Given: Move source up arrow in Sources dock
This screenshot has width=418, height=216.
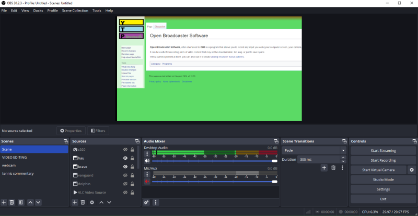Looking at the screenshot, I should 101,202.
